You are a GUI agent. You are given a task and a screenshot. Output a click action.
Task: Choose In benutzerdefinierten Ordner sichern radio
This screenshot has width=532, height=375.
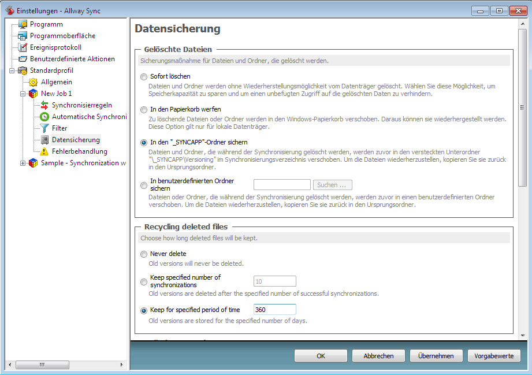click(144, 185)
